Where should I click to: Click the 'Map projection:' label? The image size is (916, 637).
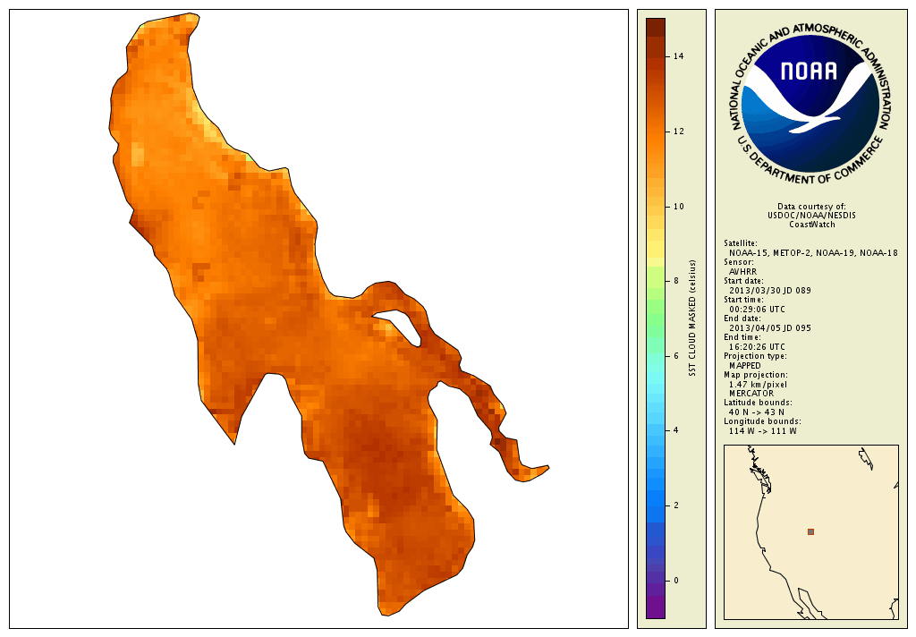(755, 375)
